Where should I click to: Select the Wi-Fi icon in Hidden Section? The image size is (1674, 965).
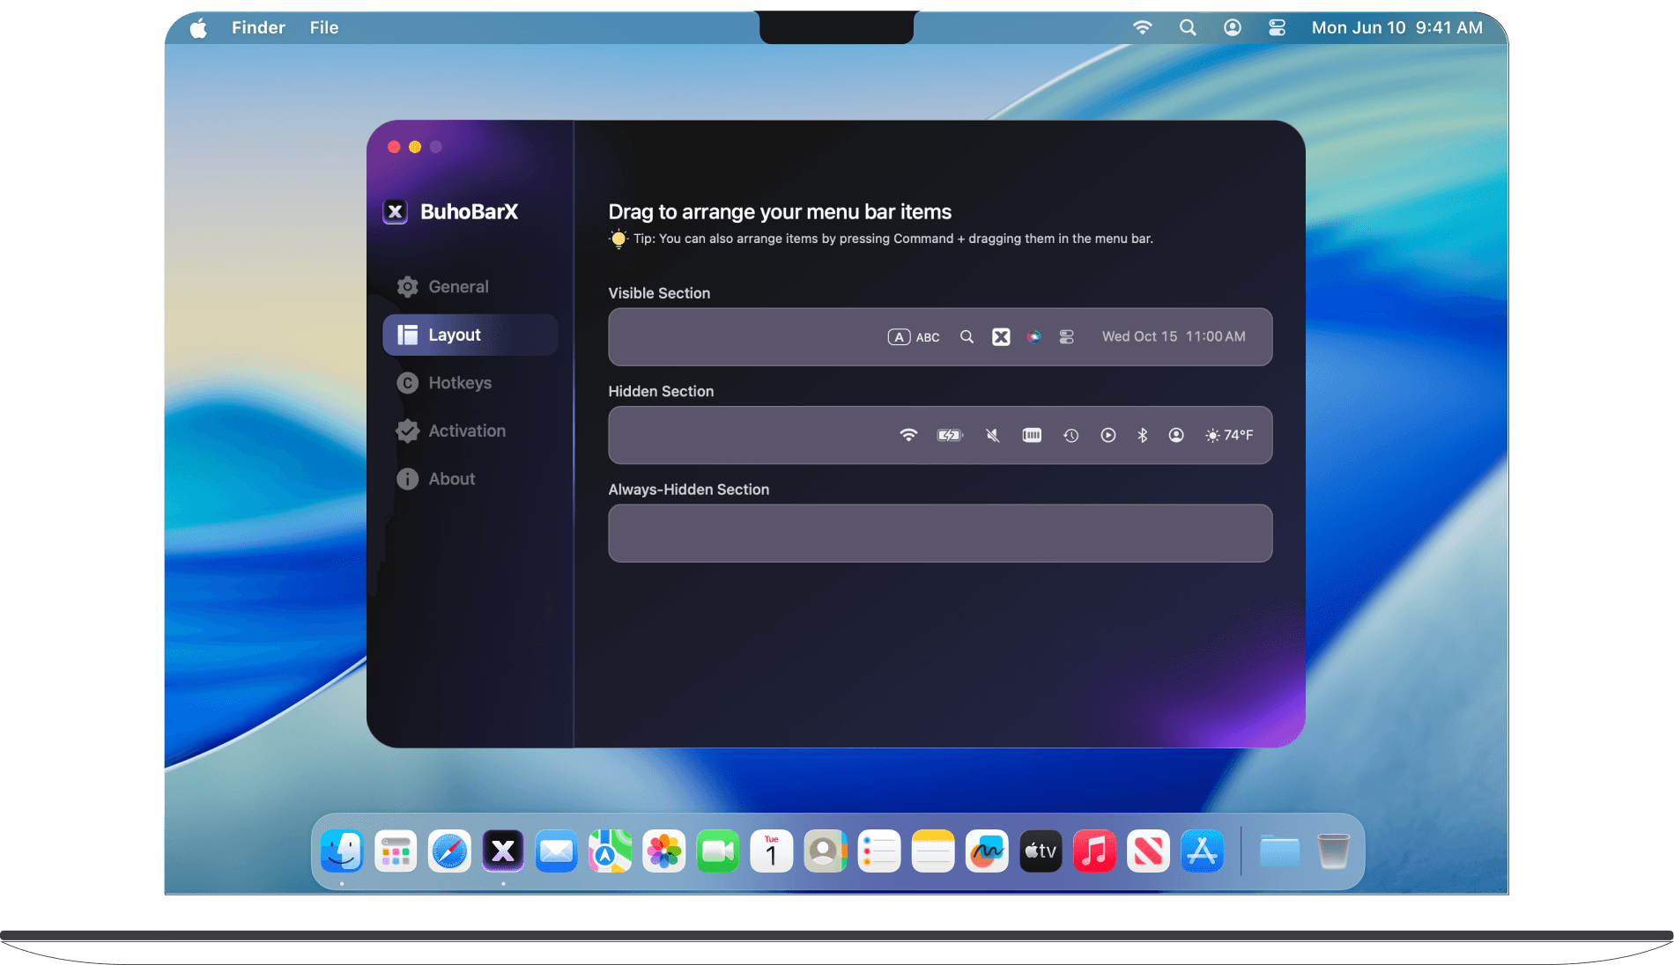[x=908, y=435]
